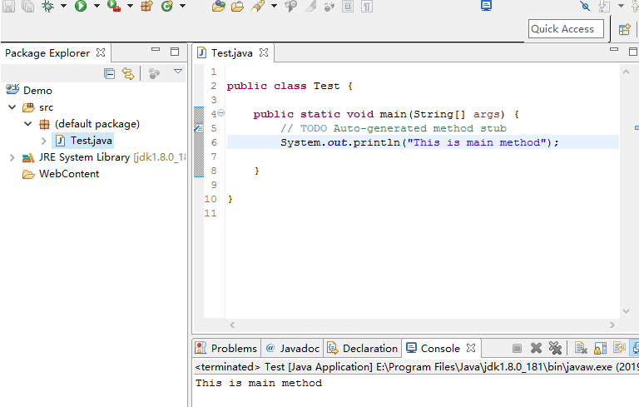Click the Open Perspective icon
639x407 pixels.
[624, 29]
